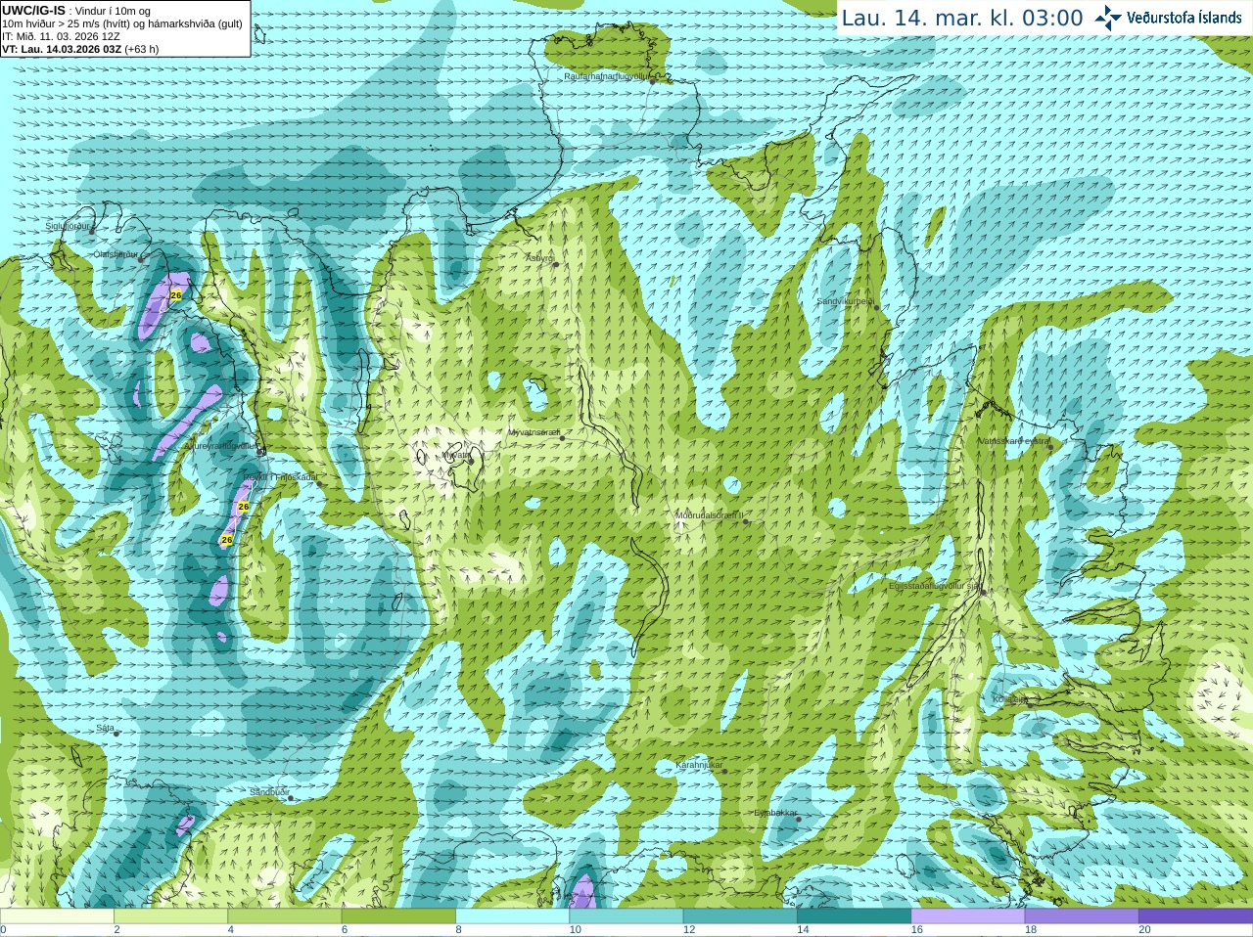Click the date header Lau. 14. mar. kl. 03:00
The image size is (1253, 937).
click(962, 18)
